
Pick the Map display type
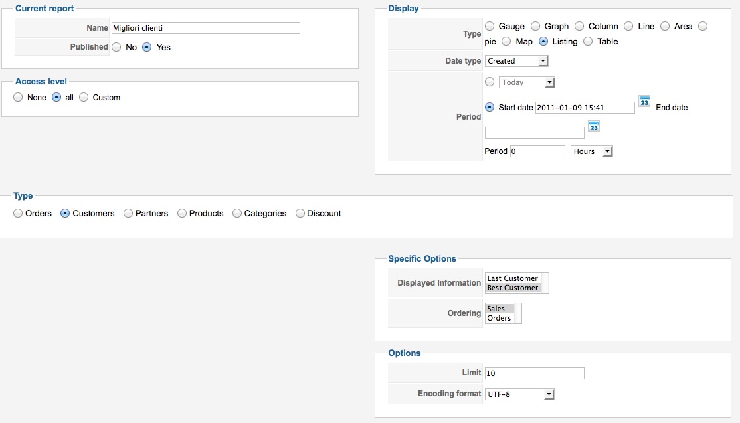click(506, 42)
